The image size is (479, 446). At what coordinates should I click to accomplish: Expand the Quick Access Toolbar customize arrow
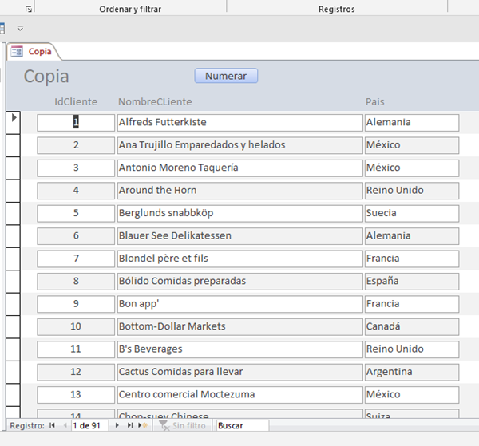20,28
